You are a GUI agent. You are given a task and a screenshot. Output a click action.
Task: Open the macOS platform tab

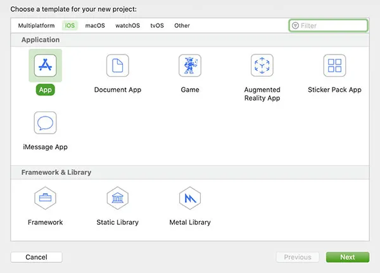(x=95, y=25)
